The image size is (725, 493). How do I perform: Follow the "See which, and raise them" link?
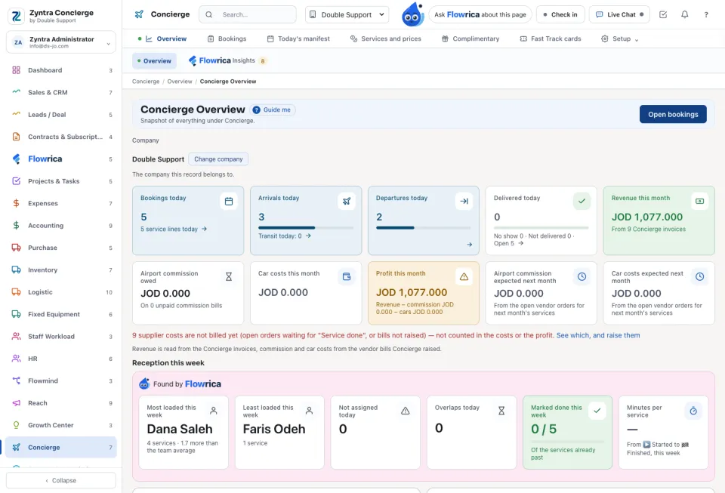tap(598, 335)
